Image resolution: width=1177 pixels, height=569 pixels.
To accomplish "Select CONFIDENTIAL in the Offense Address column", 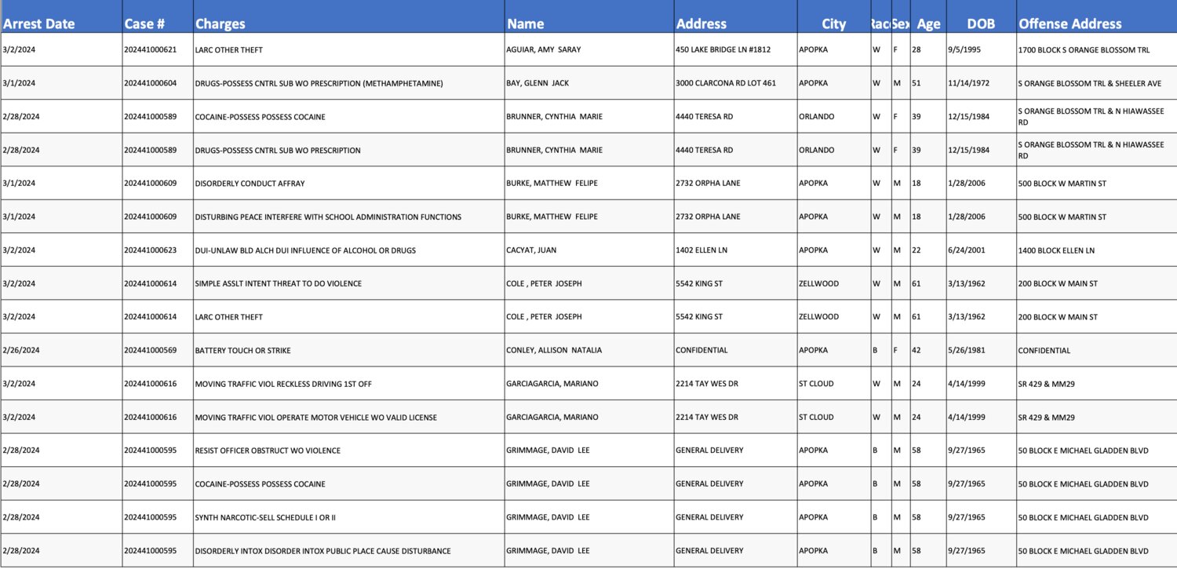I will (1044, 350).
